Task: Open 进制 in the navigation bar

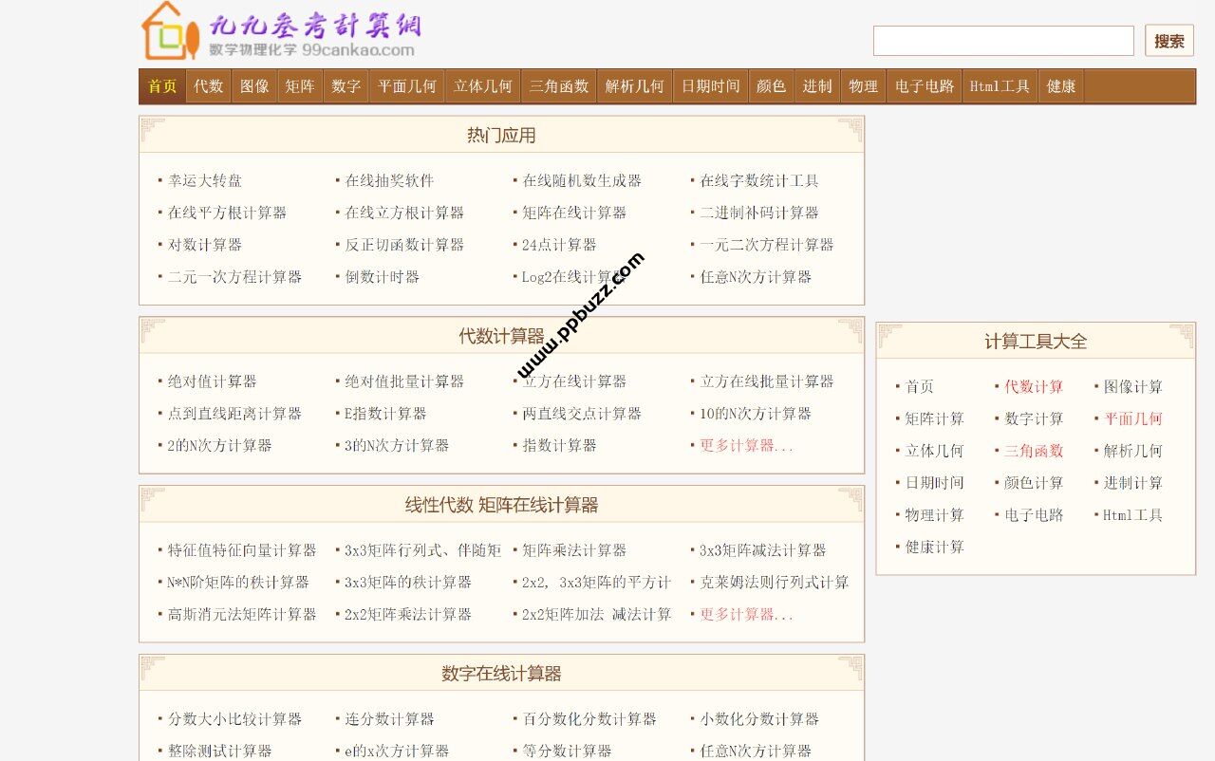Action: click(817, 86)
